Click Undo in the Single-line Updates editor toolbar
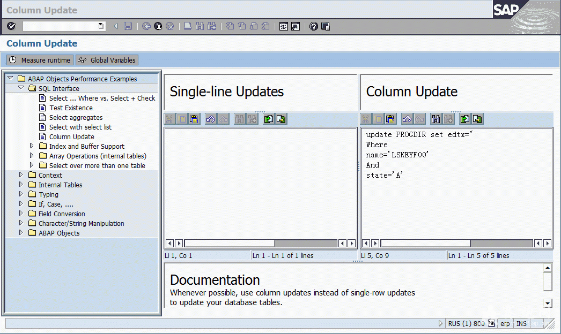561x334 pixels. pyautogui.click(x=211, y=119)
